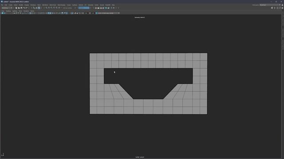
Task: Open a scene file icon
Action: (19, 8)
